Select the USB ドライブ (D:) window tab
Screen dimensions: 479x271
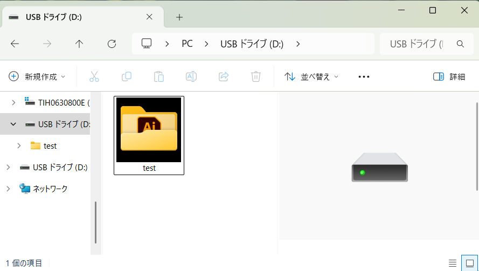pyautogui.click(x=83, y=17)
